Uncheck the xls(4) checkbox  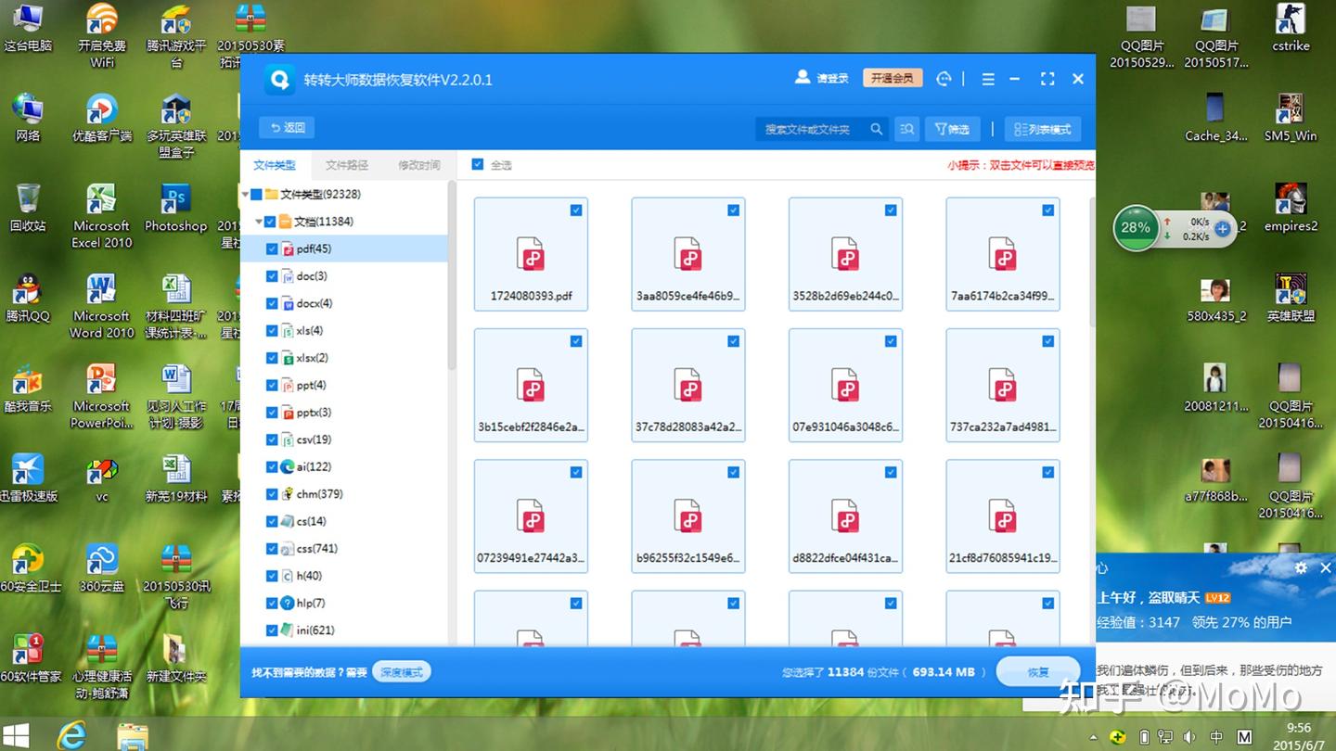pos(272,331)
